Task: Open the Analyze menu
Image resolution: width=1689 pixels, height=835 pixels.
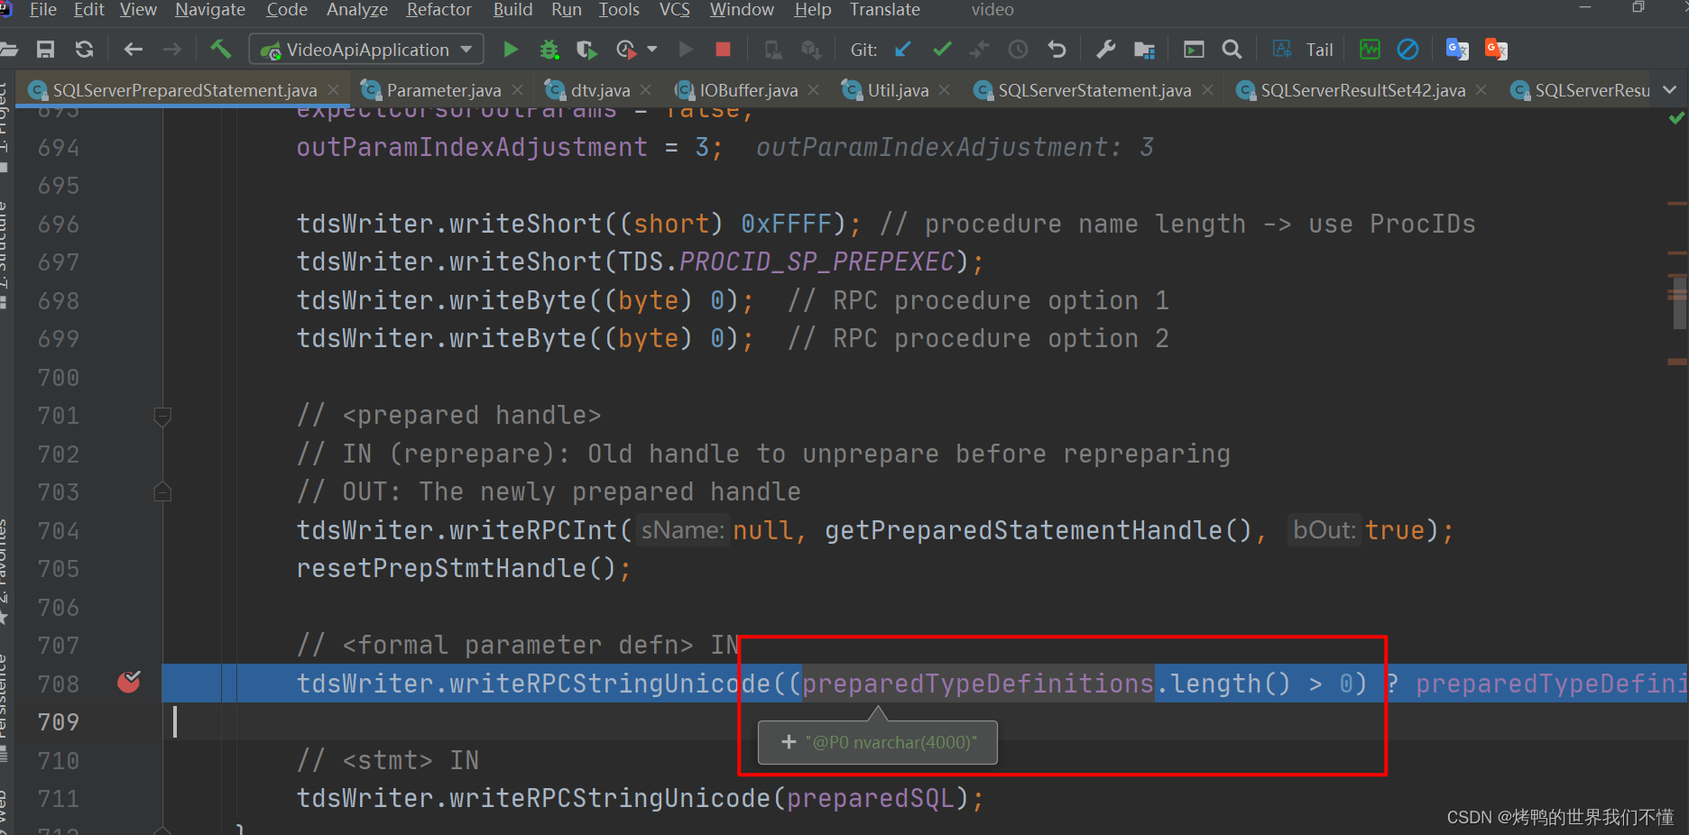Action: click(x=357, y=10)
